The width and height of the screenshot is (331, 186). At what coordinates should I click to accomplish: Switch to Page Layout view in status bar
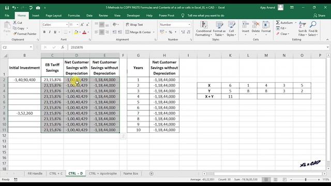(275, 179)
